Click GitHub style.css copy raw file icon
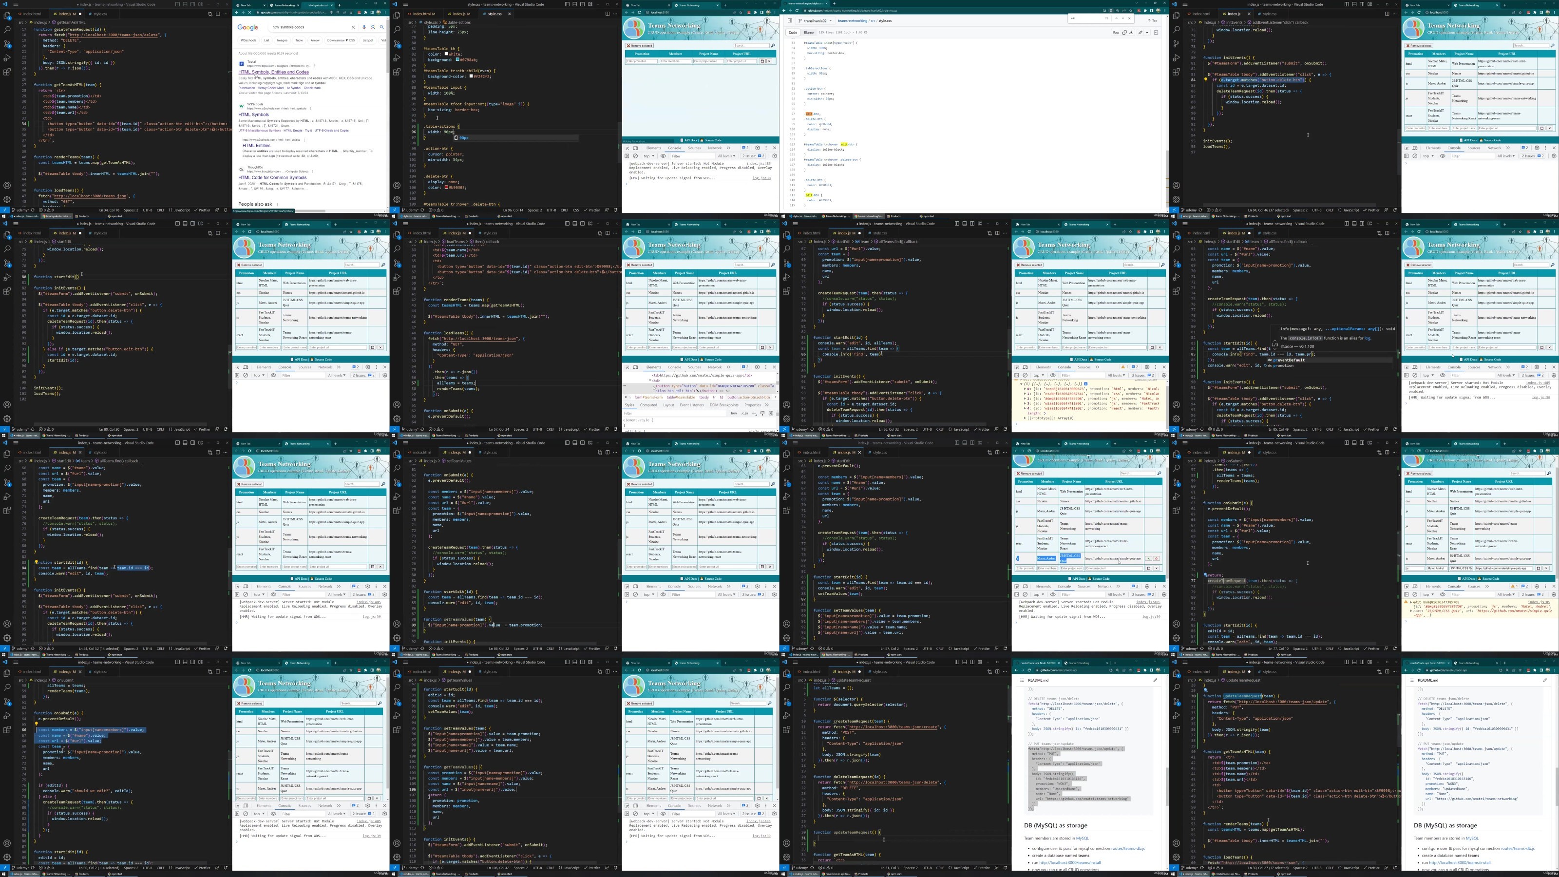This screenshot has width=1559, height=877. coord(1124,33)
